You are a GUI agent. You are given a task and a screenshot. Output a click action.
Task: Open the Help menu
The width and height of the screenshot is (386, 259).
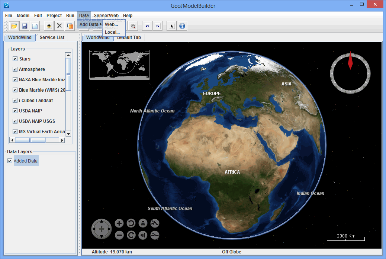[128, 16]
